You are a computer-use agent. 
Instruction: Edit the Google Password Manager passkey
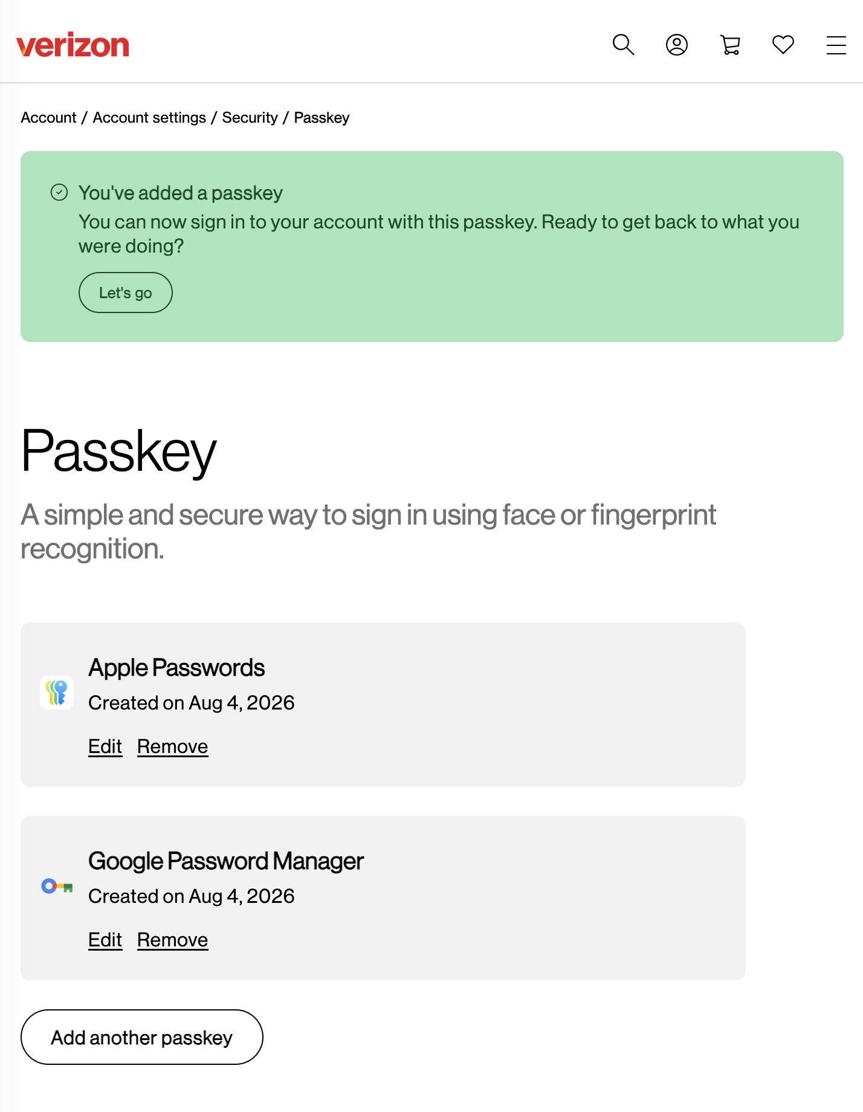(105, 940)
